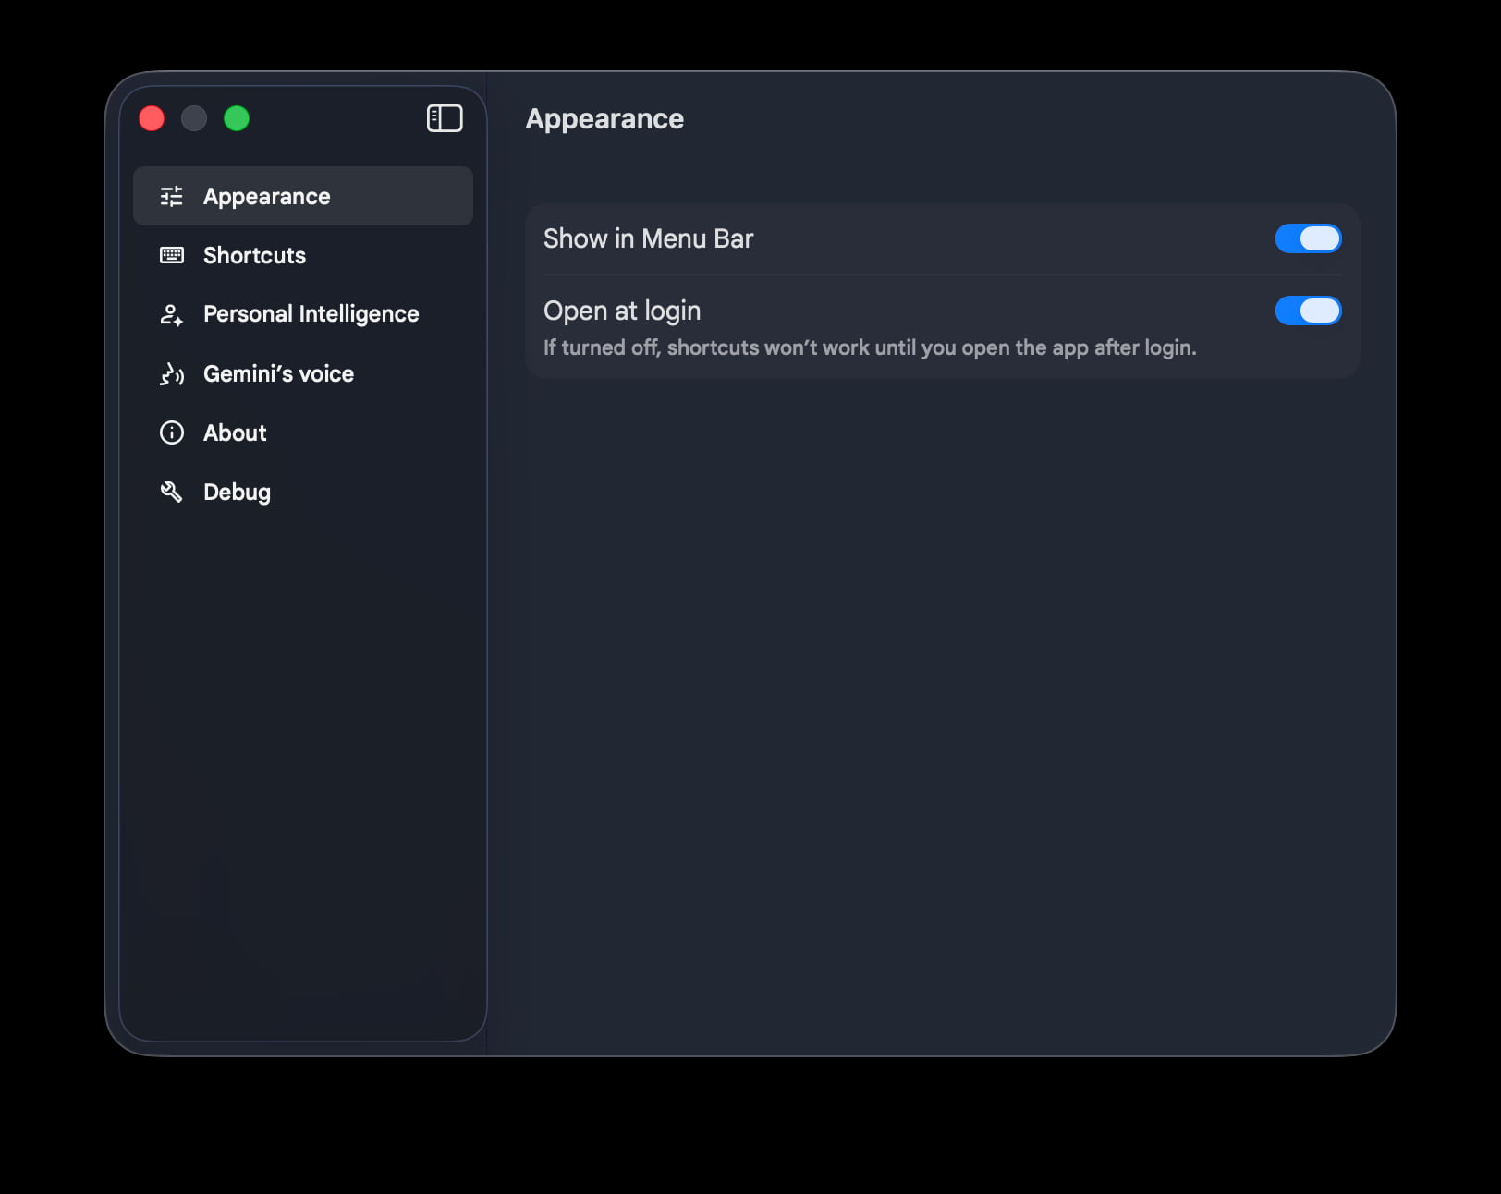Switch to the Debug section
1501x1194 pixels.
pyautogui.click(x=303, y=492)
